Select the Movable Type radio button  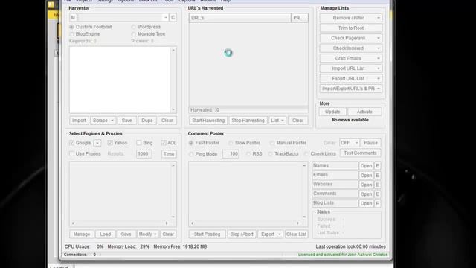[x=134, y=34]
